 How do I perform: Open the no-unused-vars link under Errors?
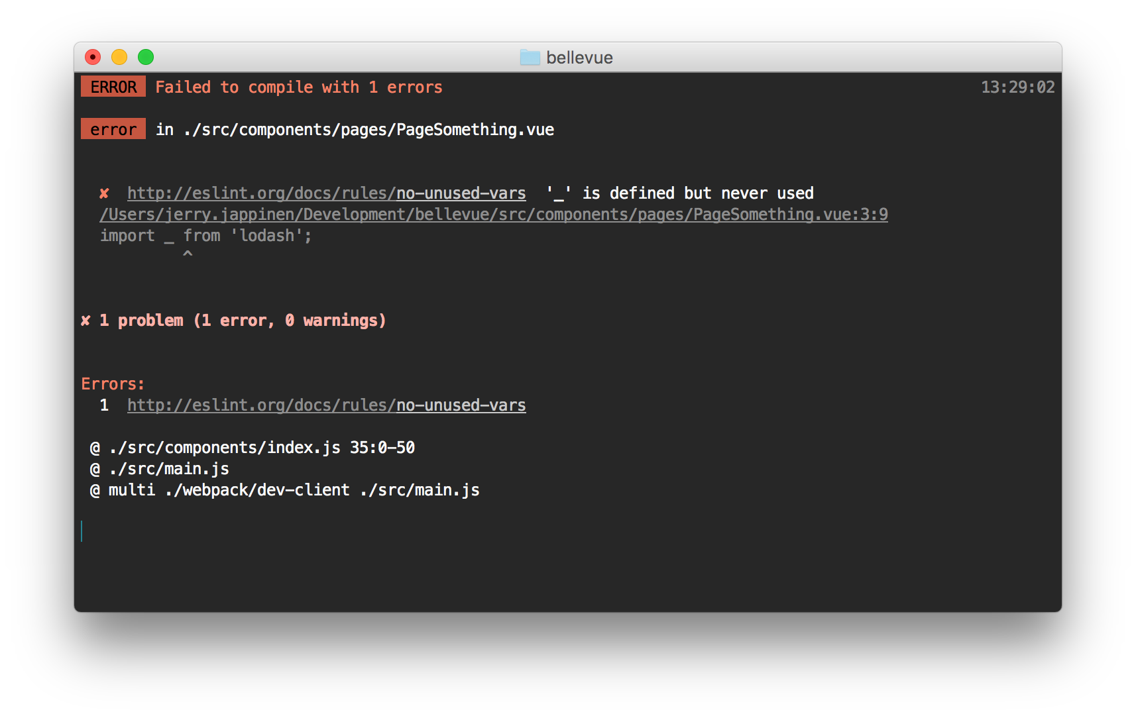tap(327, 405)
